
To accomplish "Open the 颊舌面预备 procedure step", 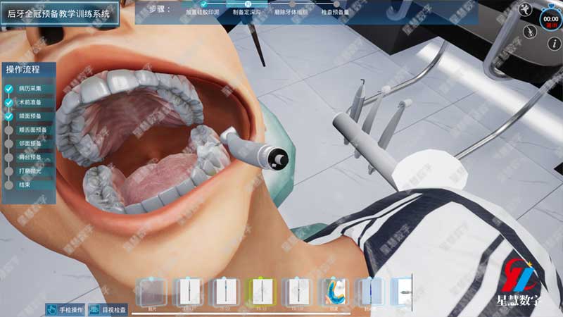I will [x=32, y=130].
